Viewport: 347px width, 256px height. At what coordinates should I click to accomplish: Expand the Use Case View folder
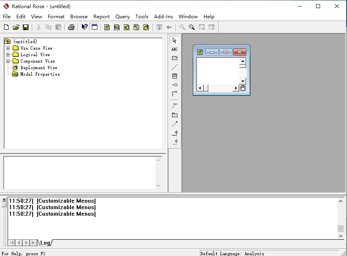(8, 48)
